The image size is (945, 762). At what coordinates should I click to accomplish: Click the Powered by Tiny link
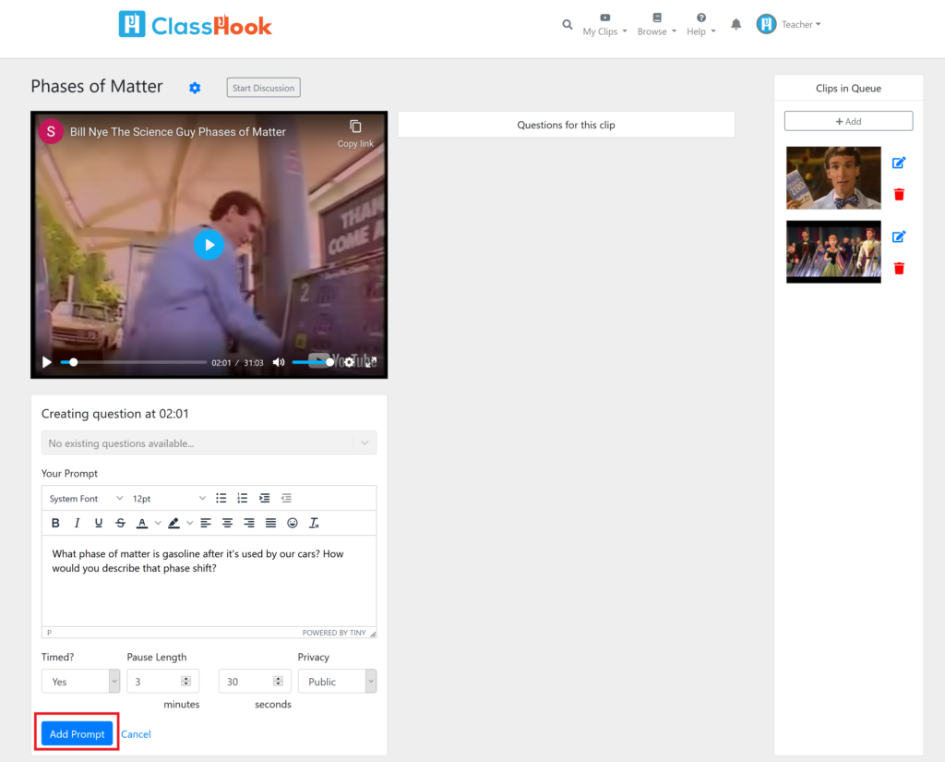pyautogui.click(x=334, y=633)
